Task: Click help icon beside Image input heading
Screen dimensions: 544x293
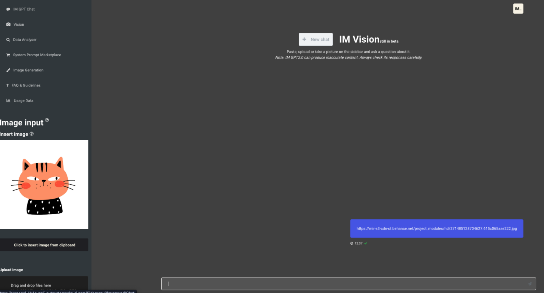Action: pyautogui.click(x=47, y=120)
